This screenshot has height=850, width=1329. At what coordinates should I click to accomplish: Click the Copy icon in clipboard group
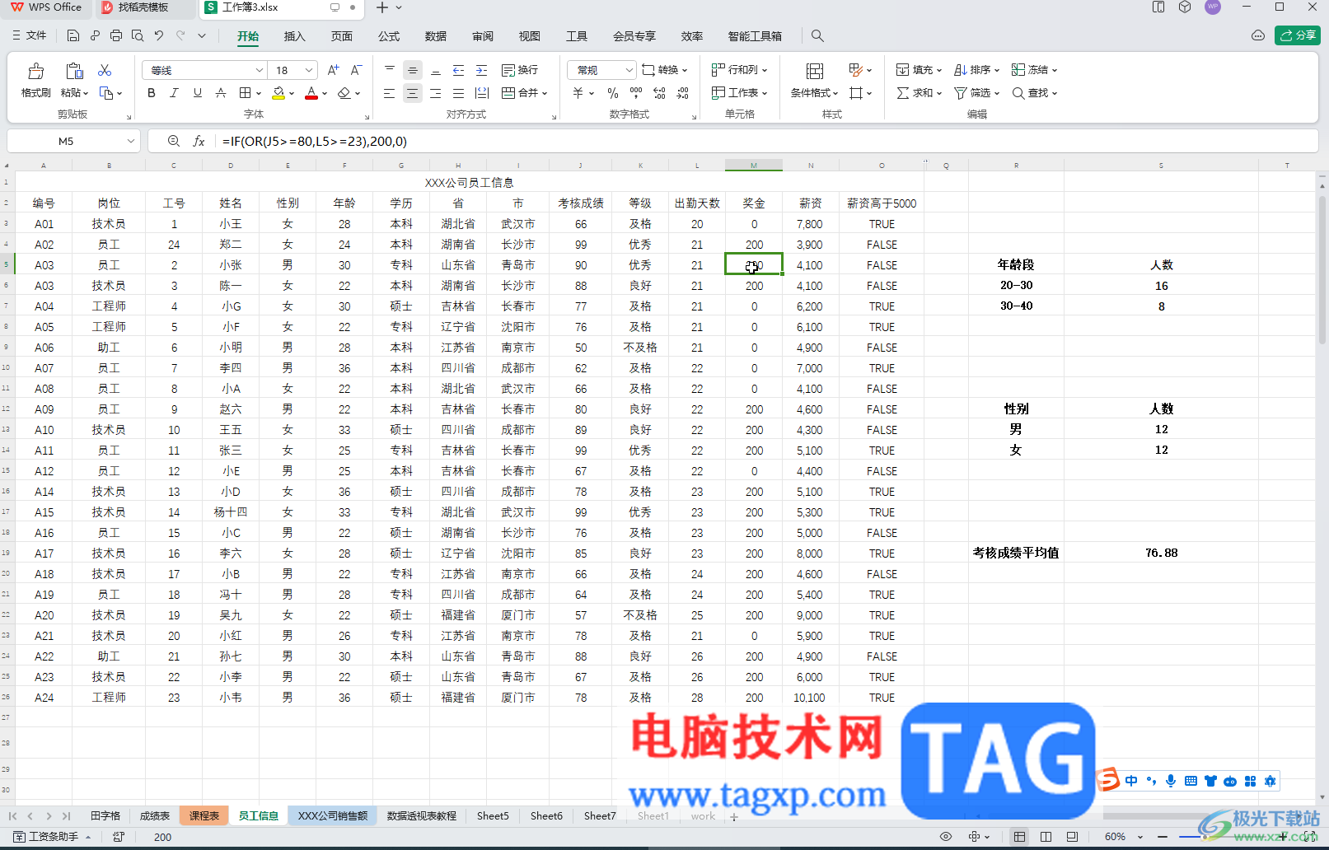[106, 93]
